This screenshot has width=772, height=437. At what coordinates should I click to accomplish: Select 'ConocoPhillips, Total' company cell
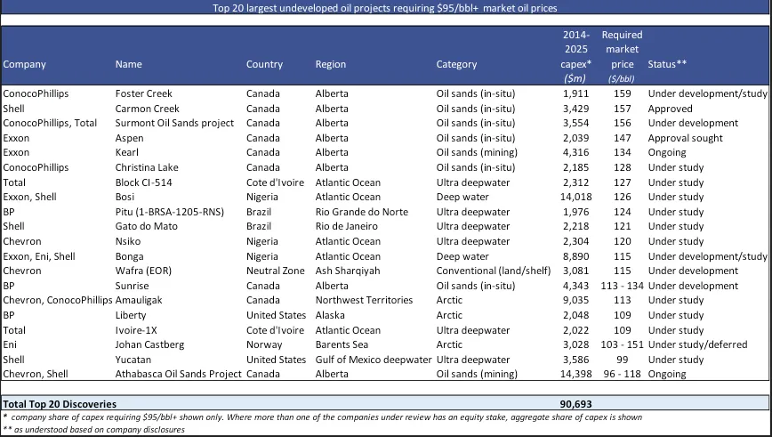50,123
